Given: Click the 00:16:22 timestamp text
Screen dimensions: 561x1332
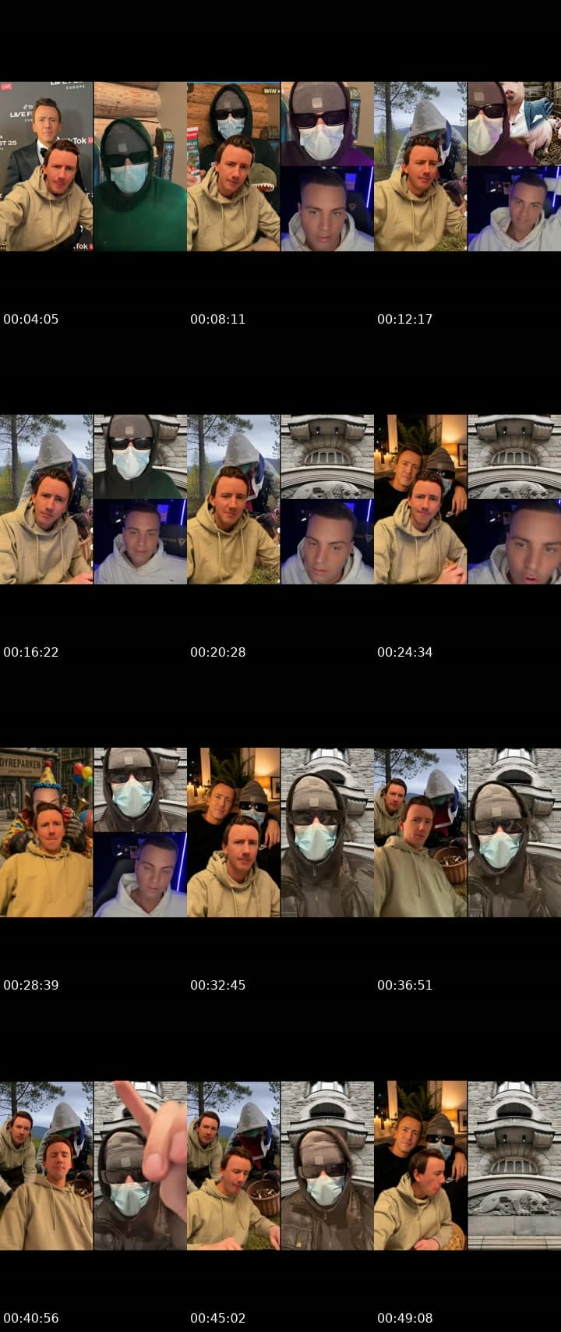Looking at the screenshot, I should click(31, 652).
